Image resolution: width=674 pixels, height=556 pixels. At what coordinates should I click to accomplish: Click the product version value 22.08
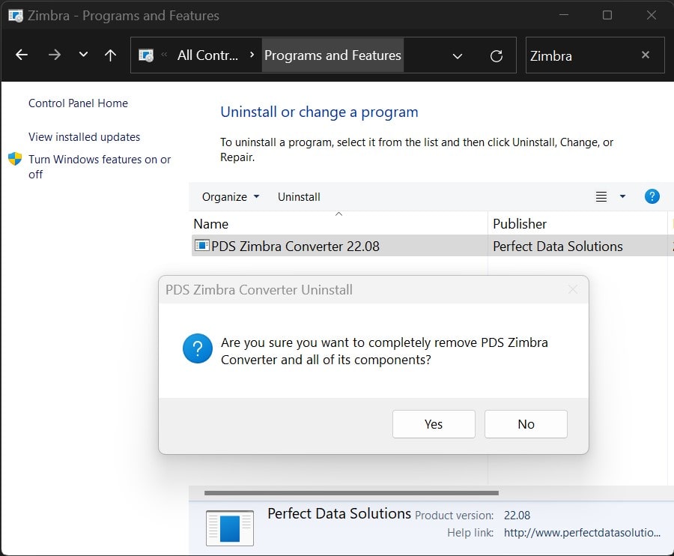click(x=517, y=515)
